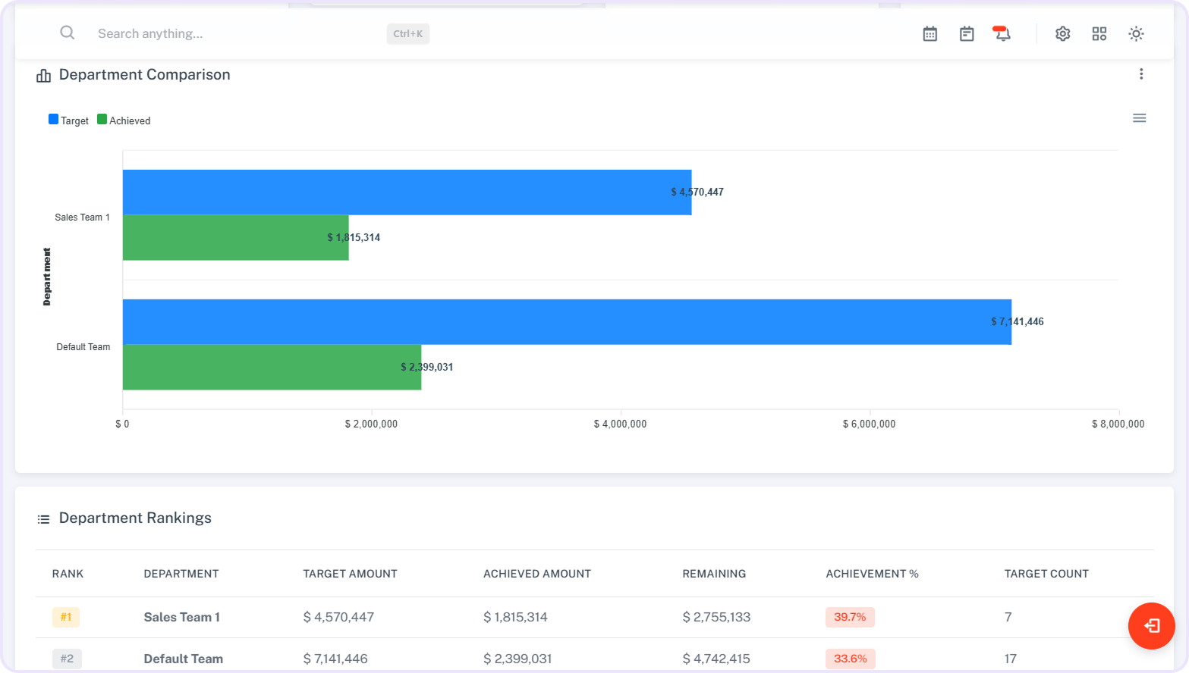Open Department Comparison three-dot options menu
The image size is (1189, 673).
coord(1140,74)
